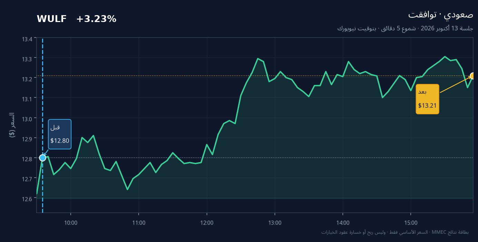Click the 13.4 price axis label
Viewport: 478px width, 242px height.
[27, 39]
